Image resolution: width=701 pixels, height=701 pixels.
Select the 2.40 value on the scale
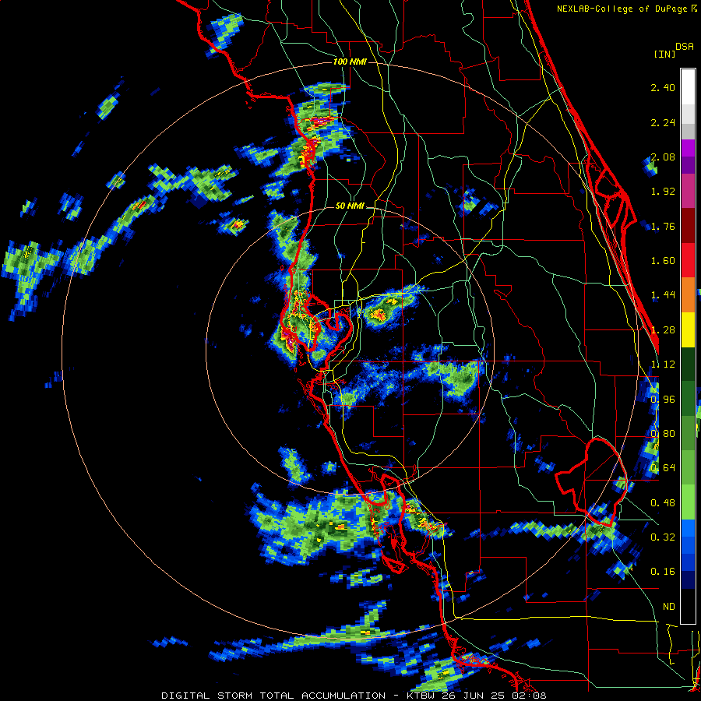click(x=663, y=87)
